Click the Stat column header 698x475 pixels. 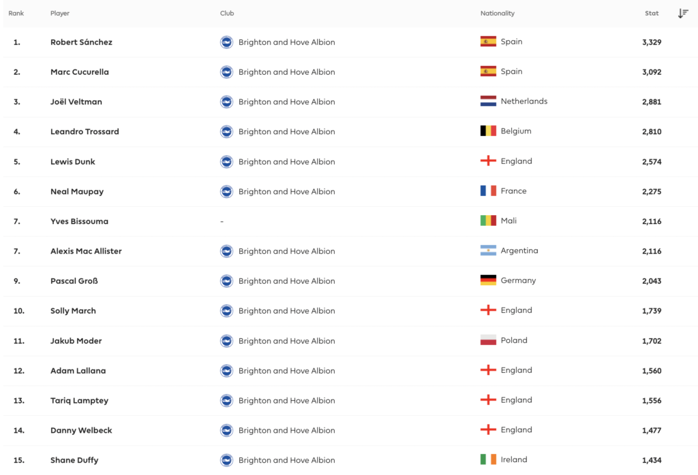pos(652,14)
